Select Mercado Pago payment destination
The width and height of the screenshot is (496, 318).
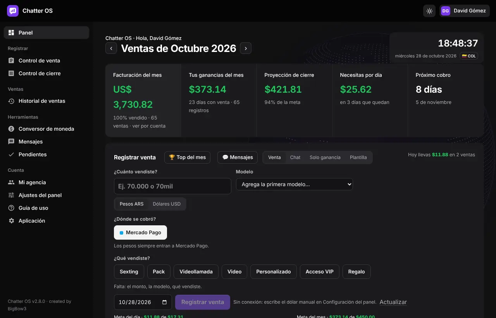click(140, 233)
